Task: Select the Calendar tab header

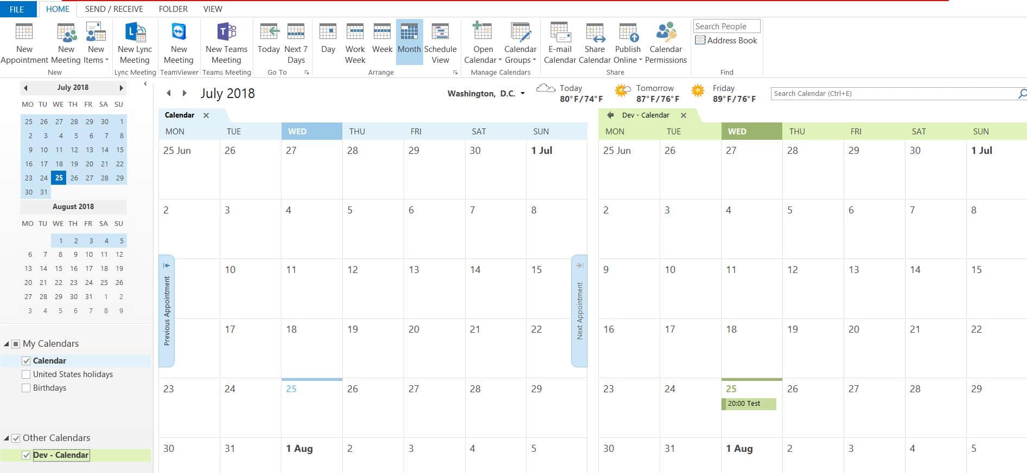Action: coord(180,115)
